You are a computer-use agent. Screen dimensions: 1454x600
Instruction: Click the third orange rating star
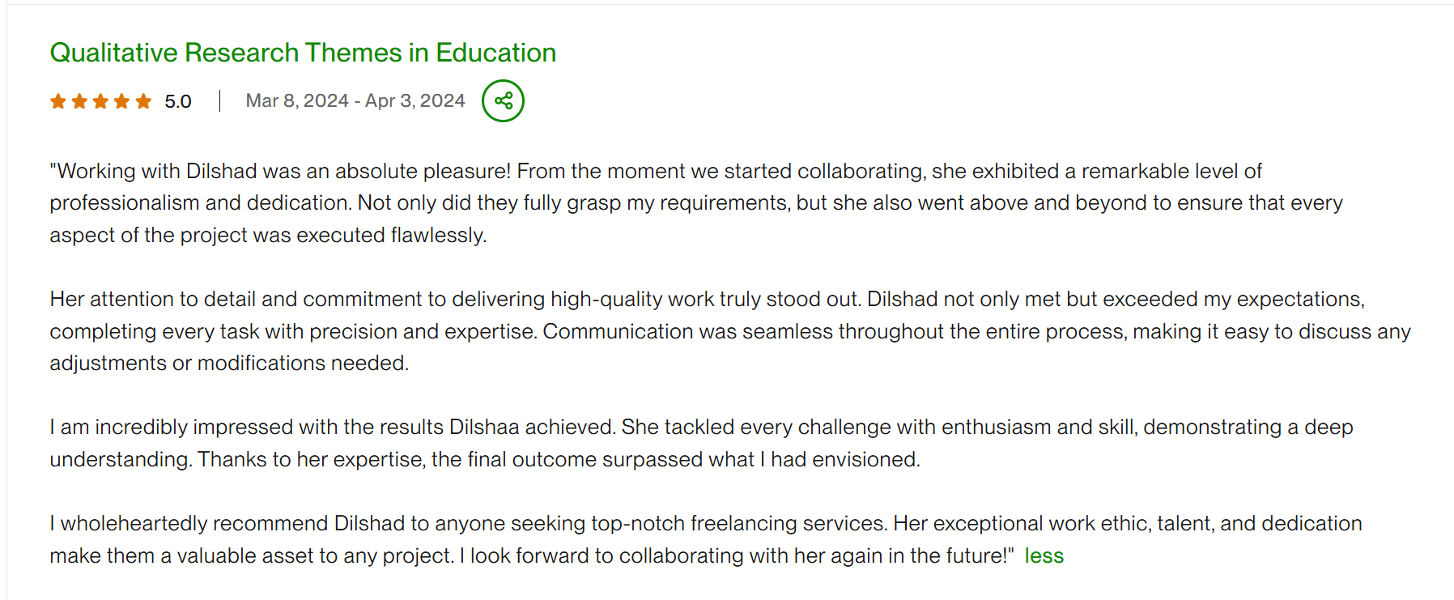click(100, 101)
